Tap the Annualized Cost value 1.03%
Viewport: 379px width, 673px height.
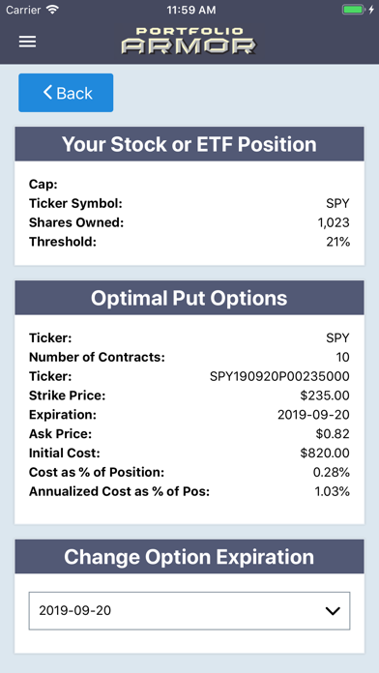(333, 491)
